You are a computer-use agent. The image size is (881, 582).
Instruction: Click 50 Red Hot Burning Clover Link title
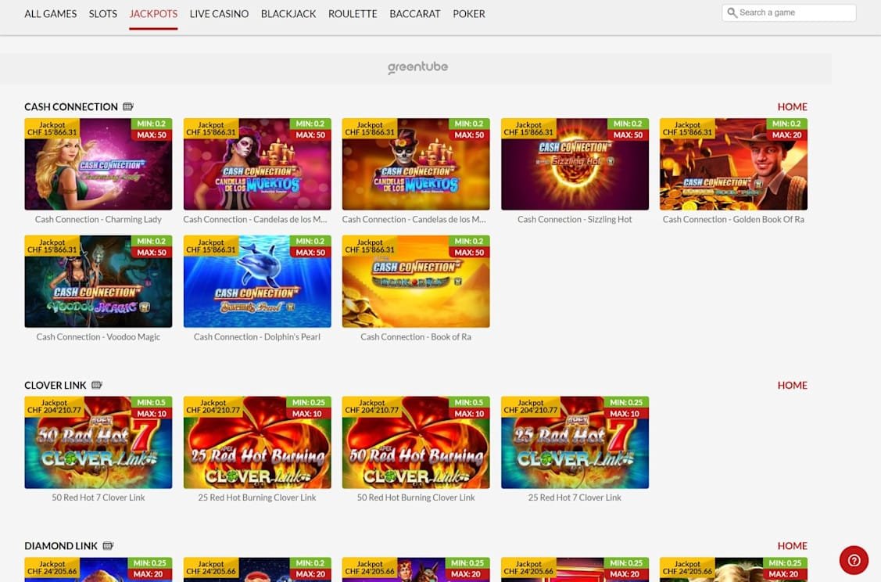pyautogui.click(x=416, y=498)
